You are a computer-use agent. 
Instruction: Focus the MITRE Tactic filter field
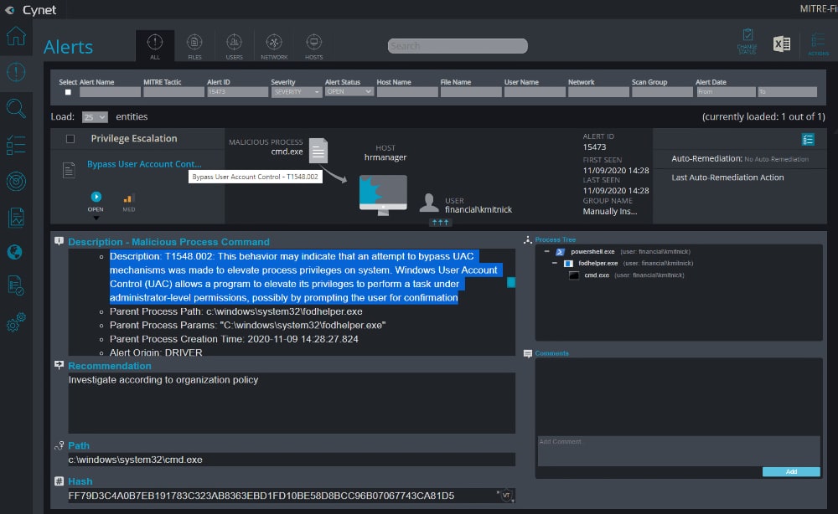pos(173,92)
